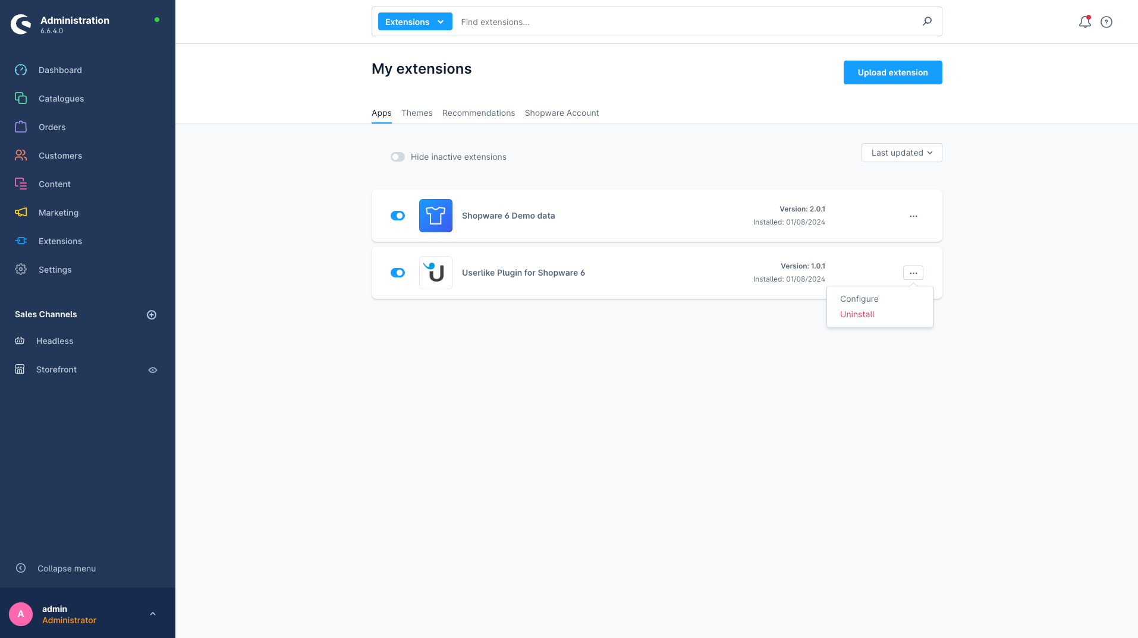This screenshot has height=638, width=1138.
Task: Click the Collapse menu arrow icon
Action: click(21, 568)
